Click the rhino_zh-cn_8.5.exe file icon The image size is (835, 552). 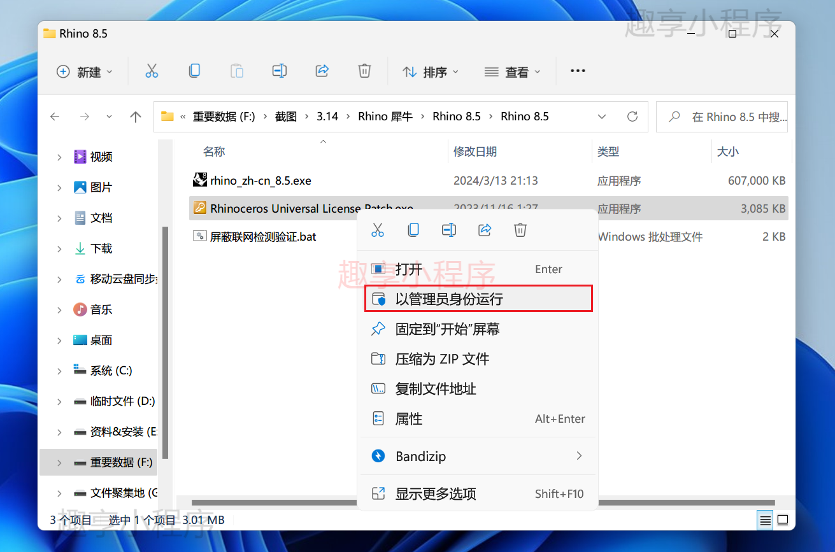click(x=199, y=180)
